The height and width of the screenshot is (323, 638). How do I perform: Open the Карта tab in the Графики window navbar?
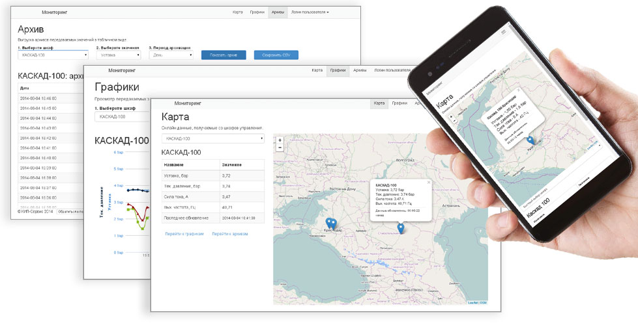point(317,71)
